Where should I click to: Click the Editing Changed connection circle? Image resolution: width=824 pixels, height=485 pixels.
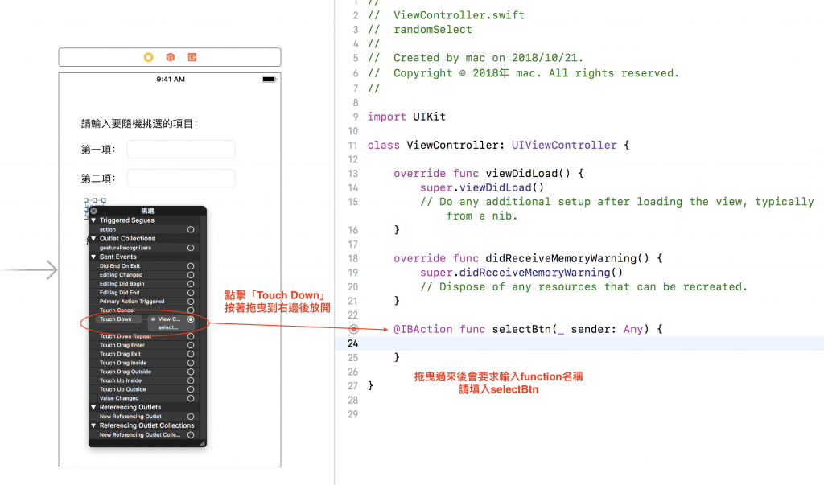[x=191, y=275]
